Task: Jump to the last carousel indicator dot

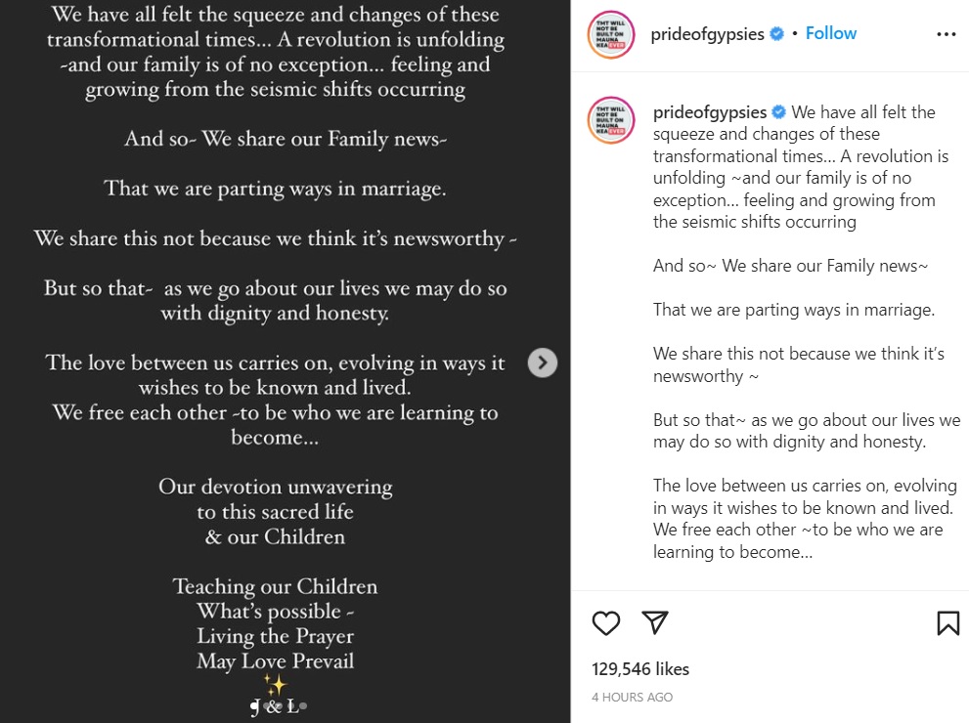Action: [x=303, y=705]
